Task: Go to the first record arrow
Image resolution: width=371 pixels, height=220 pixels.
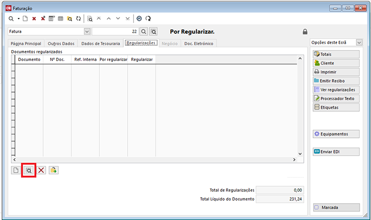Action: (99, 19)
